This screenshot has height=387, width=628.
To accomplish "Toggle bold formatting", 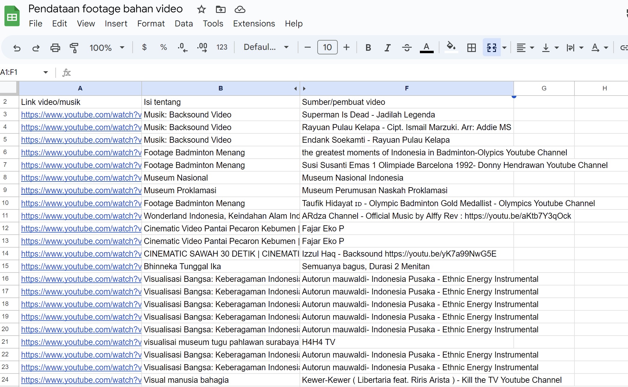I will [x=368, y=48].
